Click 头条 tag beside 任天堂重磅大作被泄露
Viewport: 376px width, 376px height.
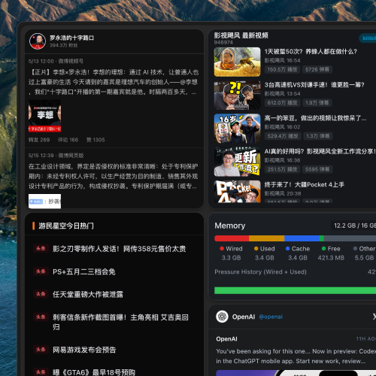click(x=41, y=294)
